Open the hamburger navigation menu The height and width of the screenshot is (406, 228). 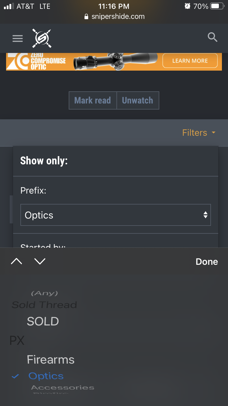click(18, 38)
